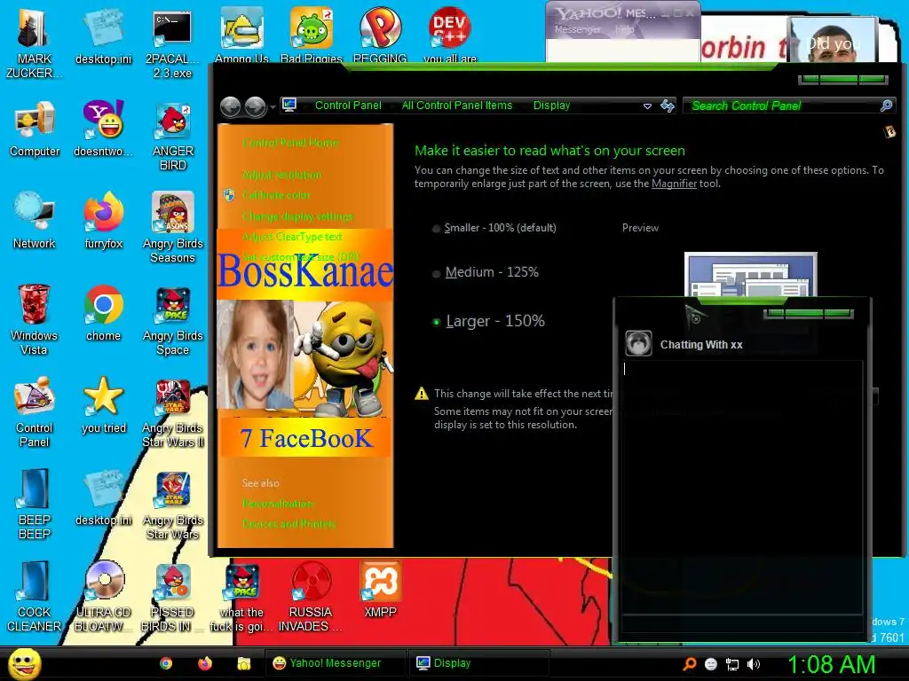Launch the PISSED BIRDS IN... shortcut
The width and height of the screenshot is (909, 681).
point(172,597)
